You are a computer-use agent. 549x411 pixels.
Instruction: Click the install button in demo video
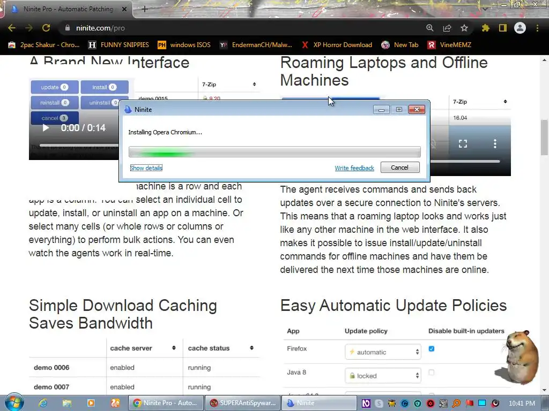(x=105, y=87)
